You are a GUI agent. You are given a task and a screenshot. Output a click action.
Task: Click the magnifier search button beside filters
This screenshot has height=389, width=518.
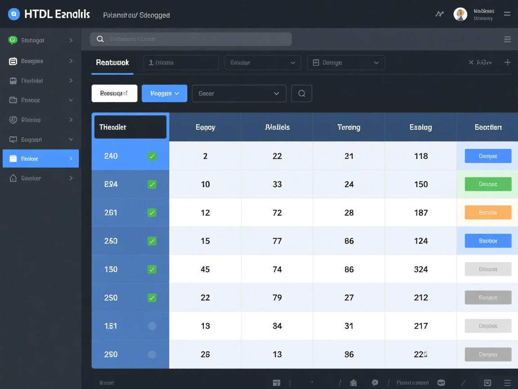[x=302, y=94]
